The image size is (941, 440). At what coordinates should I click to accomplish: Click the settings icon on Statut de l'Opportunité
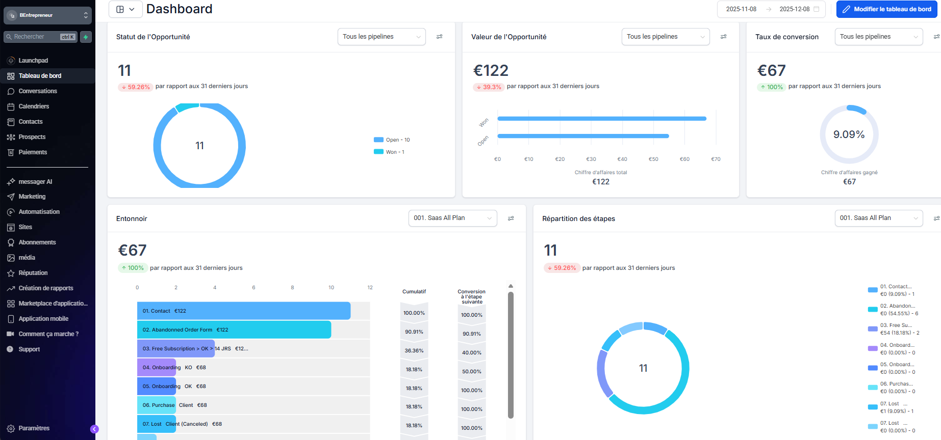(x=439, y=37)
